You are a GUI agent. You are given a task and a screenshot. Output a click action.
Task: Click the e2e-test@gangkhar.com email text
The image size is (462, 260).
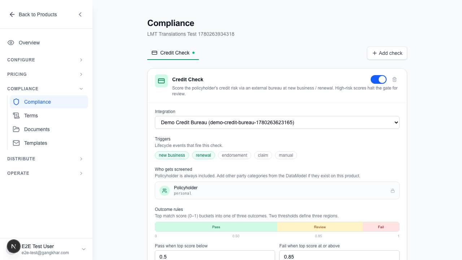coord(45,253)
